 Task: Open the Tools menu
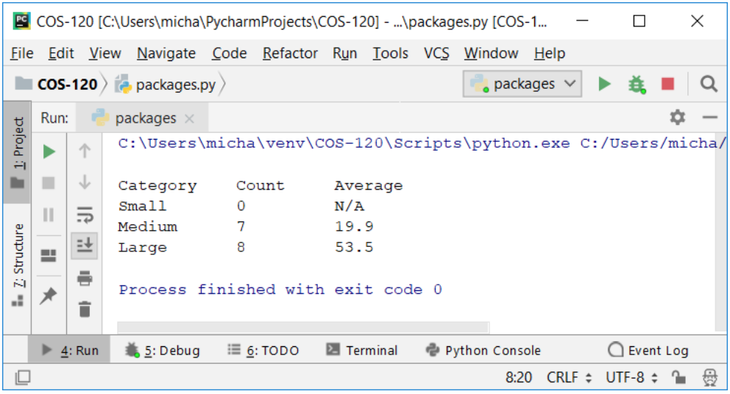[x=390, y=53]
